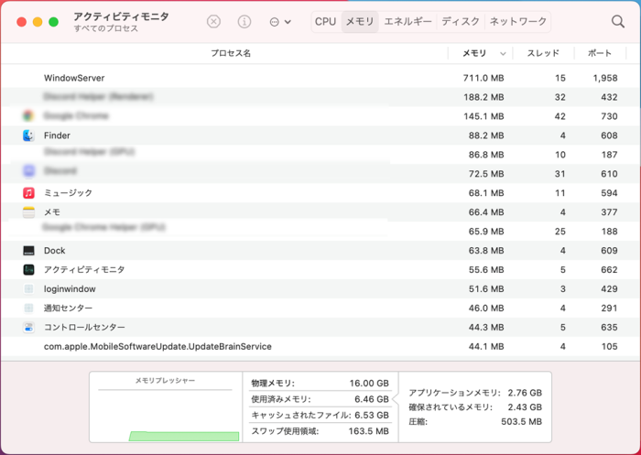641x455 pixels.
Task: Select the ミュージック app icon
Action: coord(28,193)
